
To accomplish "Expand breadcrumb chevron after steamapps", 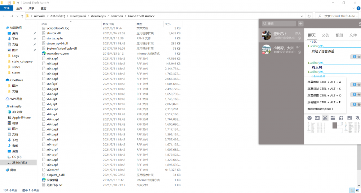I will coord(108,16).
